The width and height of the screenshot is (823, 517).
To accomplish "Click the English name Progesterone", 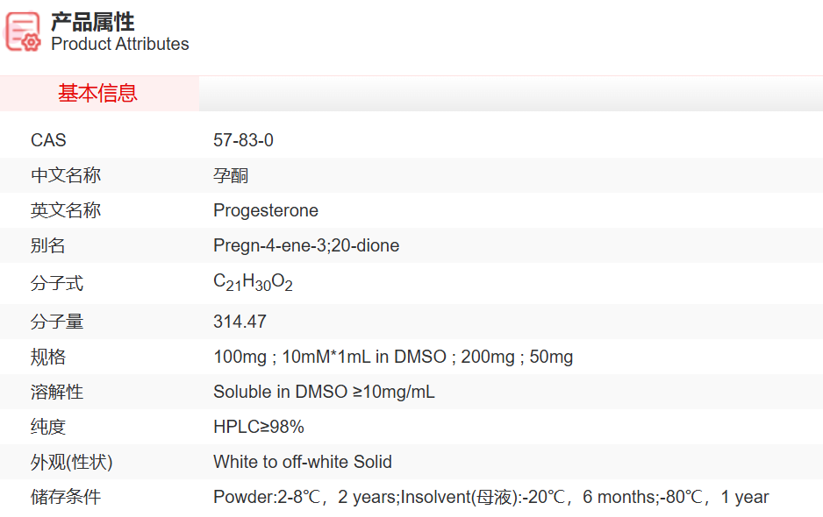I will point(266,210).
